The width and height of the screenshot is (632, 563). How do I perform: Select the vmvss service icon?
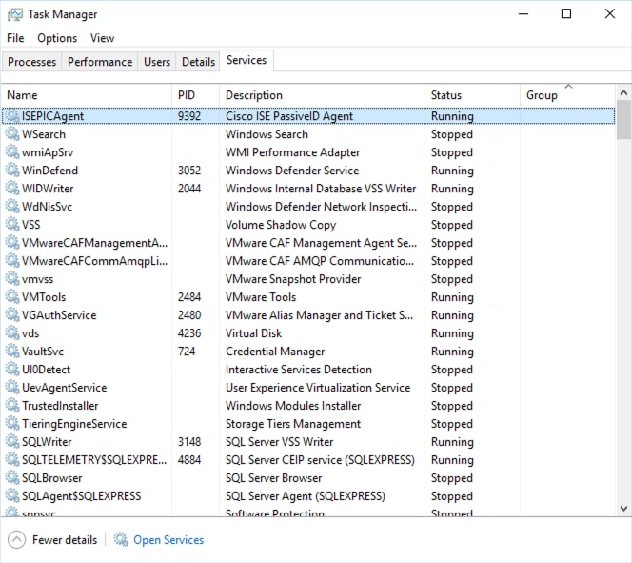pyautogui.click(x=12, y=279)
